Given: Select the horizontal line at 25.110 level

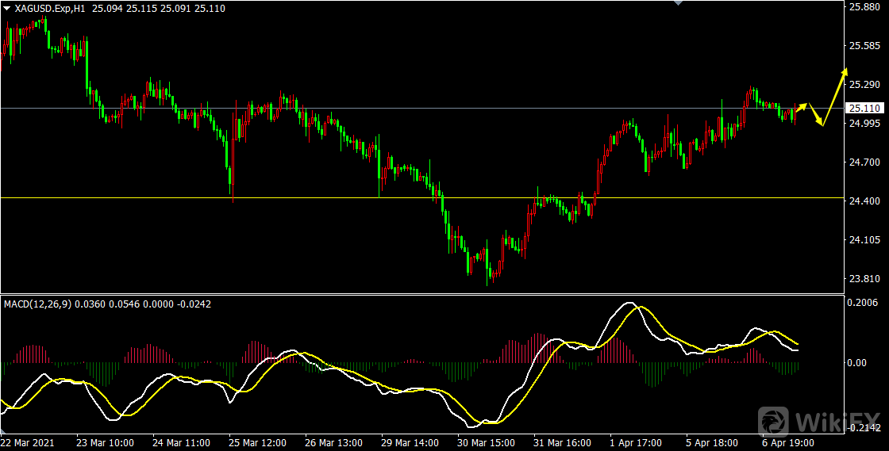Looking at the screenshot, I should click(x=397, y=108).
